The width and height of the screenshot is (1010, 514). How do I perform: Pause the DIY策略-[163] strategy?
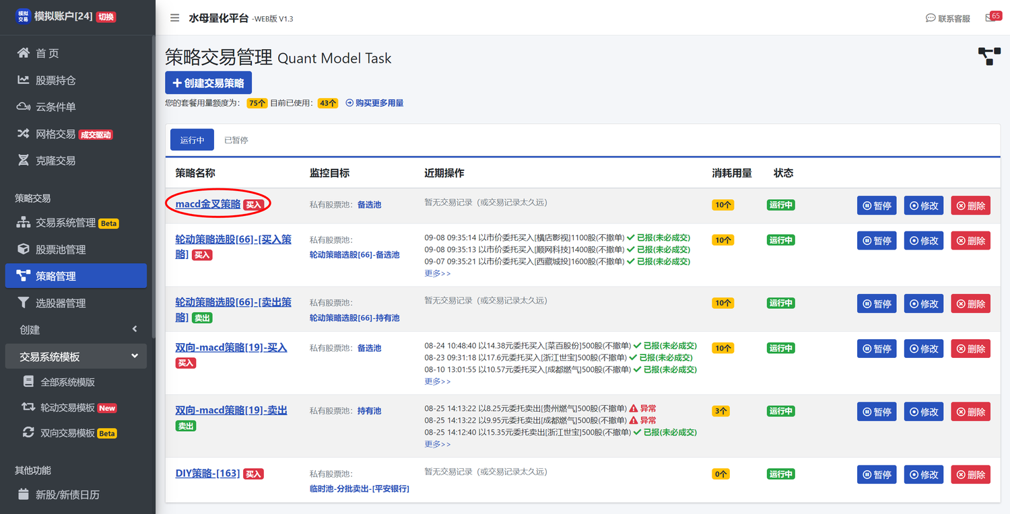[876, 474]
